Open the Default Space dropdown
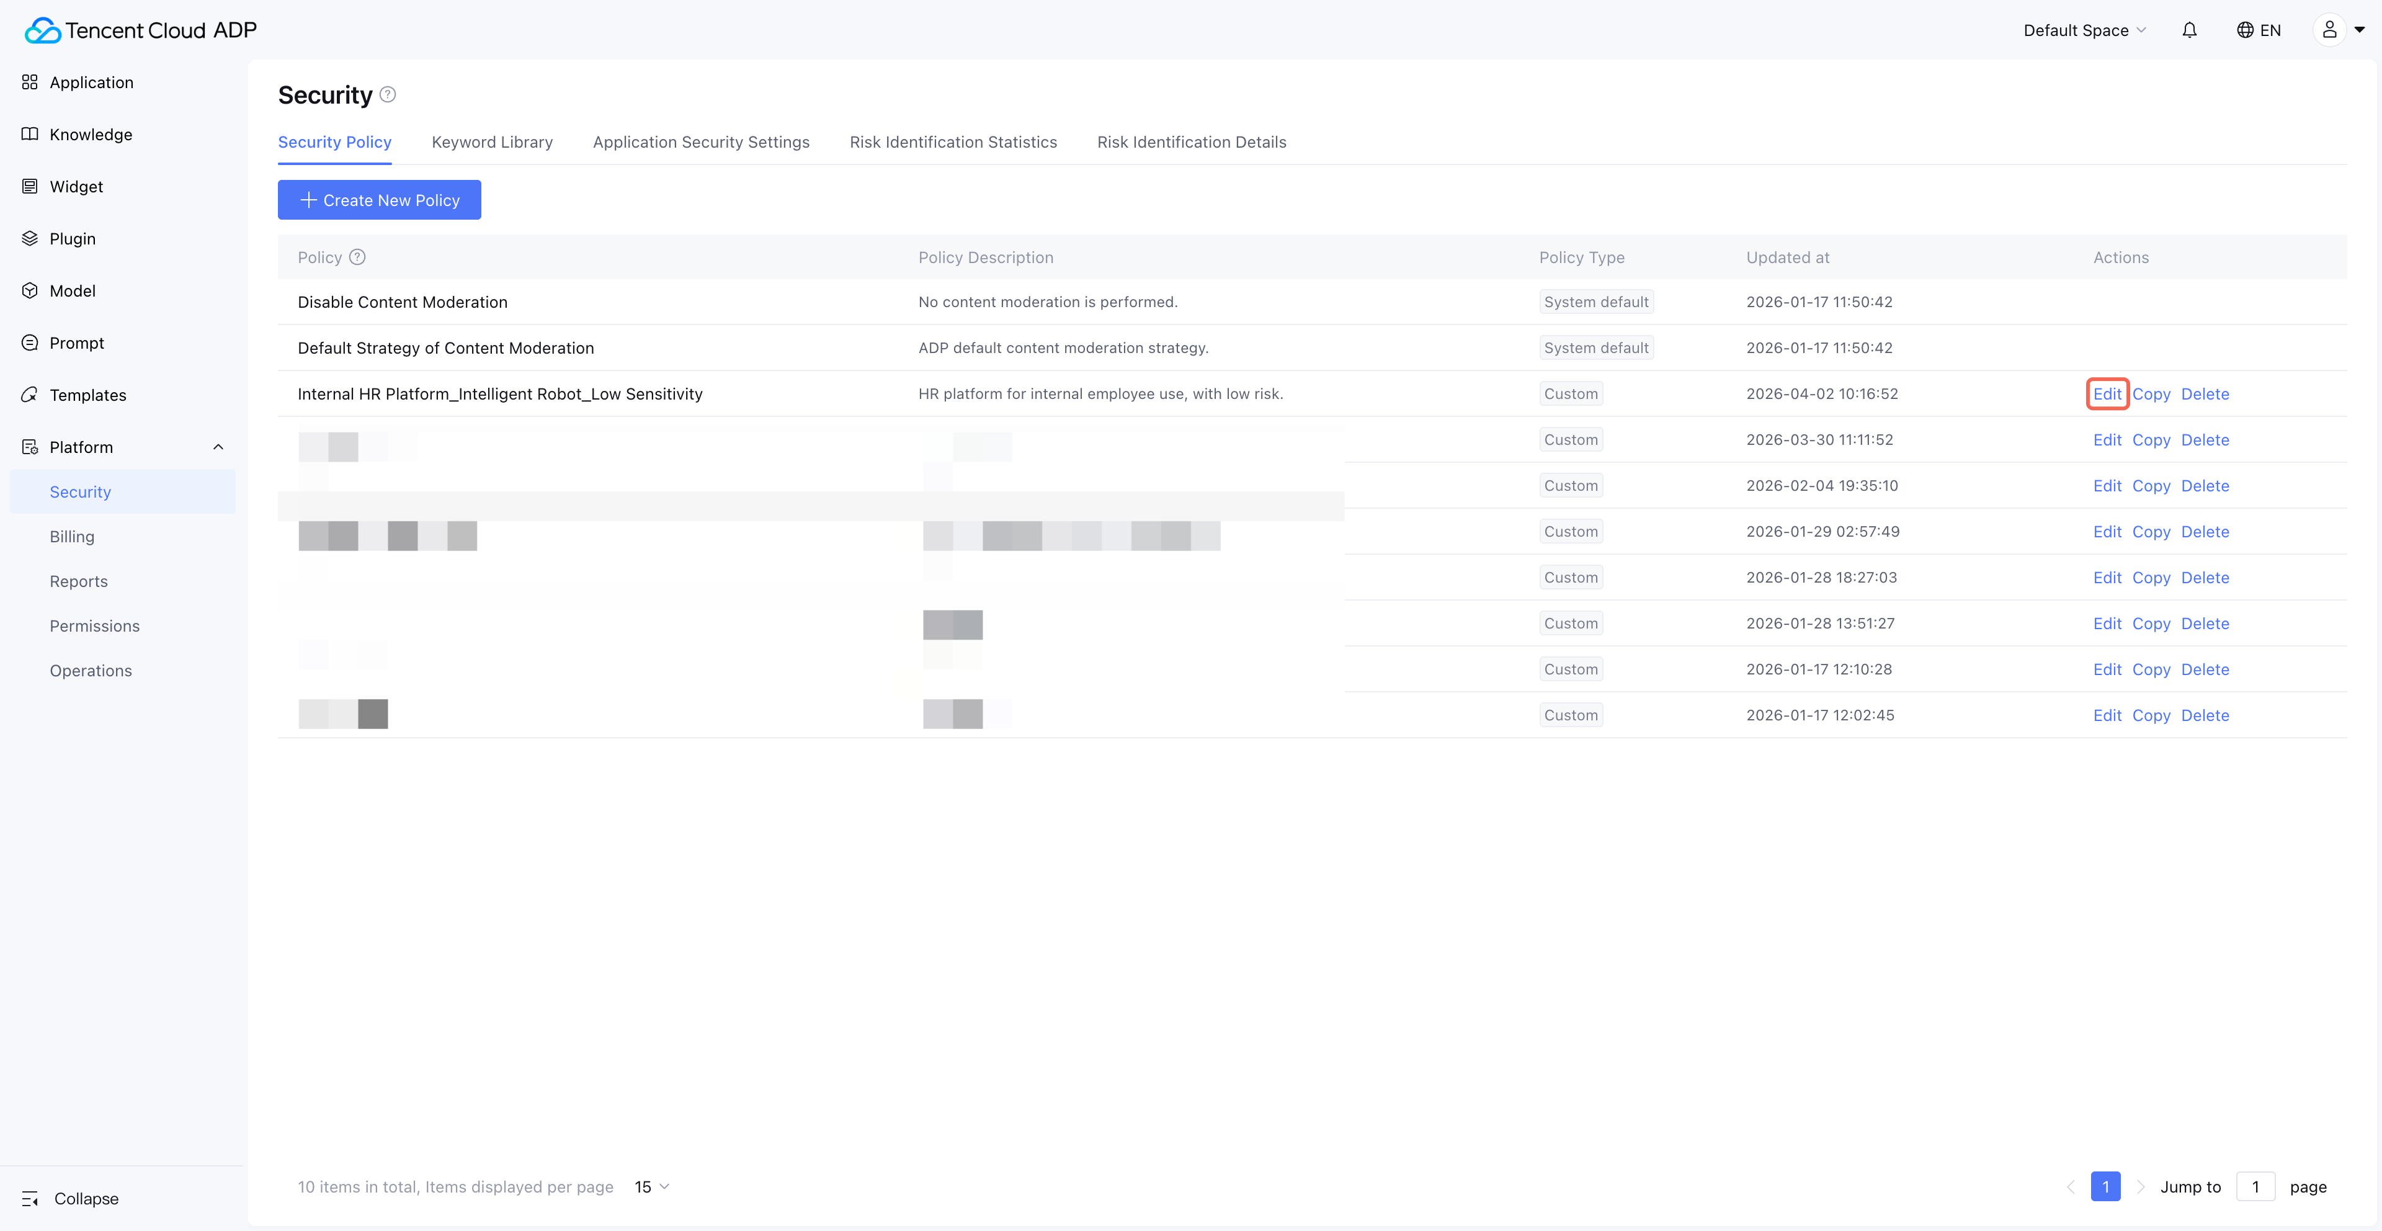The width and height of the screenshot is (2382, 1231). tap(2084, 30)
